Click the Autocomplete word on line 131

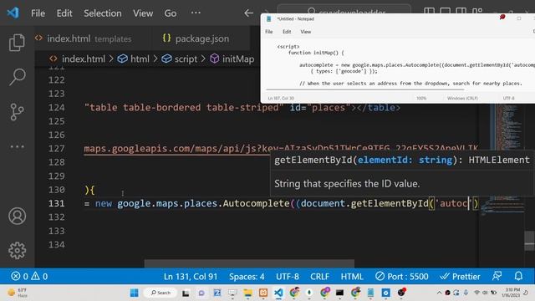257,203
